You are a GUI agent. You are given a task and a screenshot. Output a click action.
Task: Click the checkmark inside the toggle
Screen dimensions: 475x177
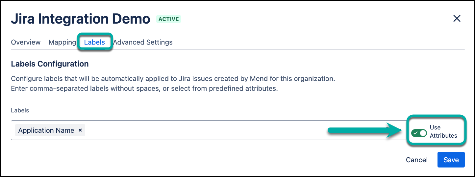click(416, 133)
